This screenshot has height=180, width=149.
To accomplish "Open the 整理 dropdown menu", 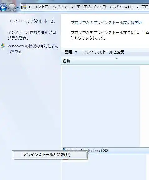I will point(71,52).
